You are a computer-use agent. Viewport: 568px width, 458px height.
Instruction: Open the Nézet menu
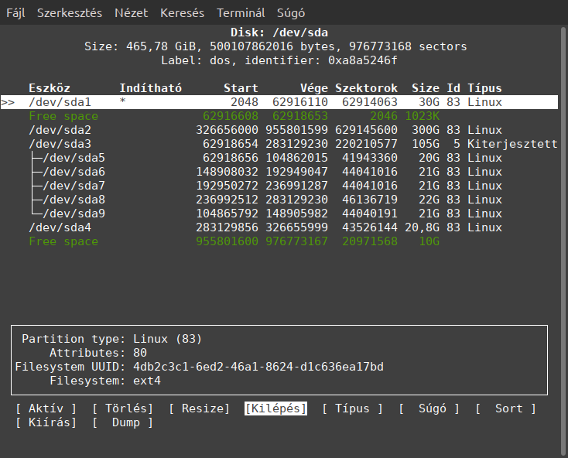131,13
